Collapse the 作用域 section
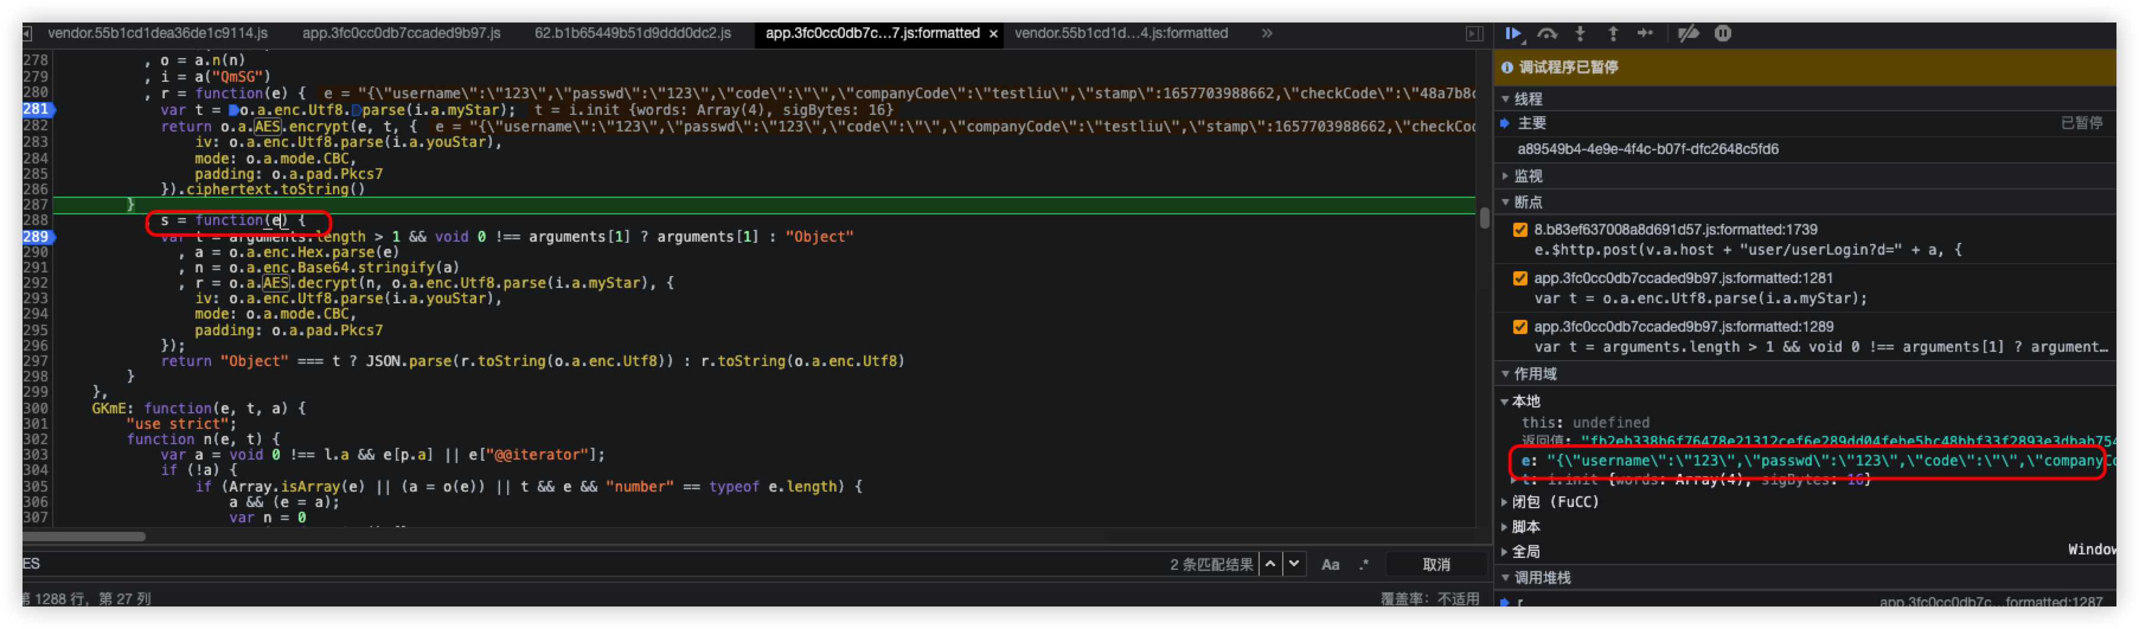This screenshot has width=2139, height=629. click(1506, 374)
